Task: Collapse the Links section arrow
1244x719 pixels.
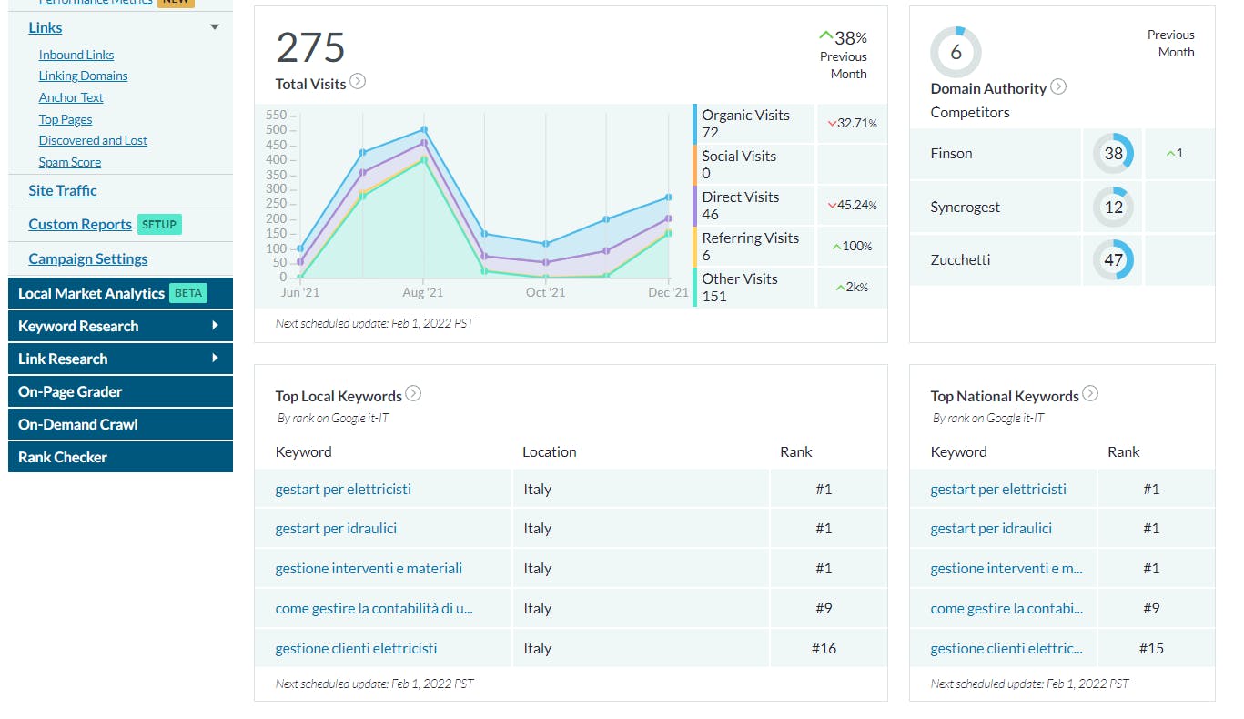Action: [x=215, y=27]
